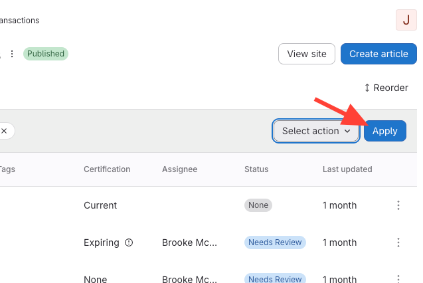The width and height of the screenshot is (423, 283).
Task: Open the J user avatar menu
Action: click(406, 20)
